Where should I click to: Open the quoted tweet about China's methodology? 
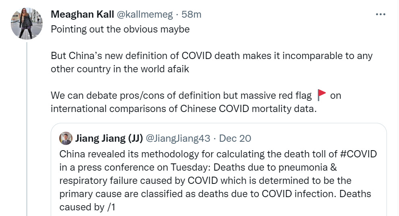pyautogui.click(x=219, y=169)
